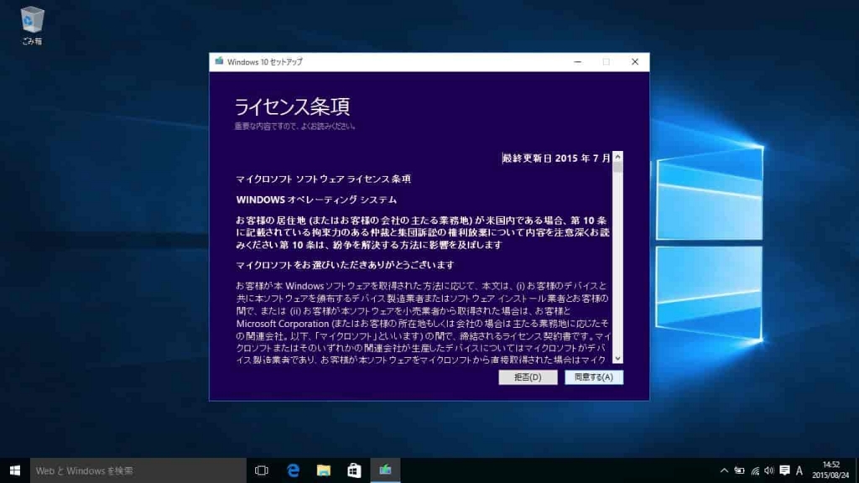Click the マイクロソフト ソフトウェア ライセンス条項 line

[324, 179]
